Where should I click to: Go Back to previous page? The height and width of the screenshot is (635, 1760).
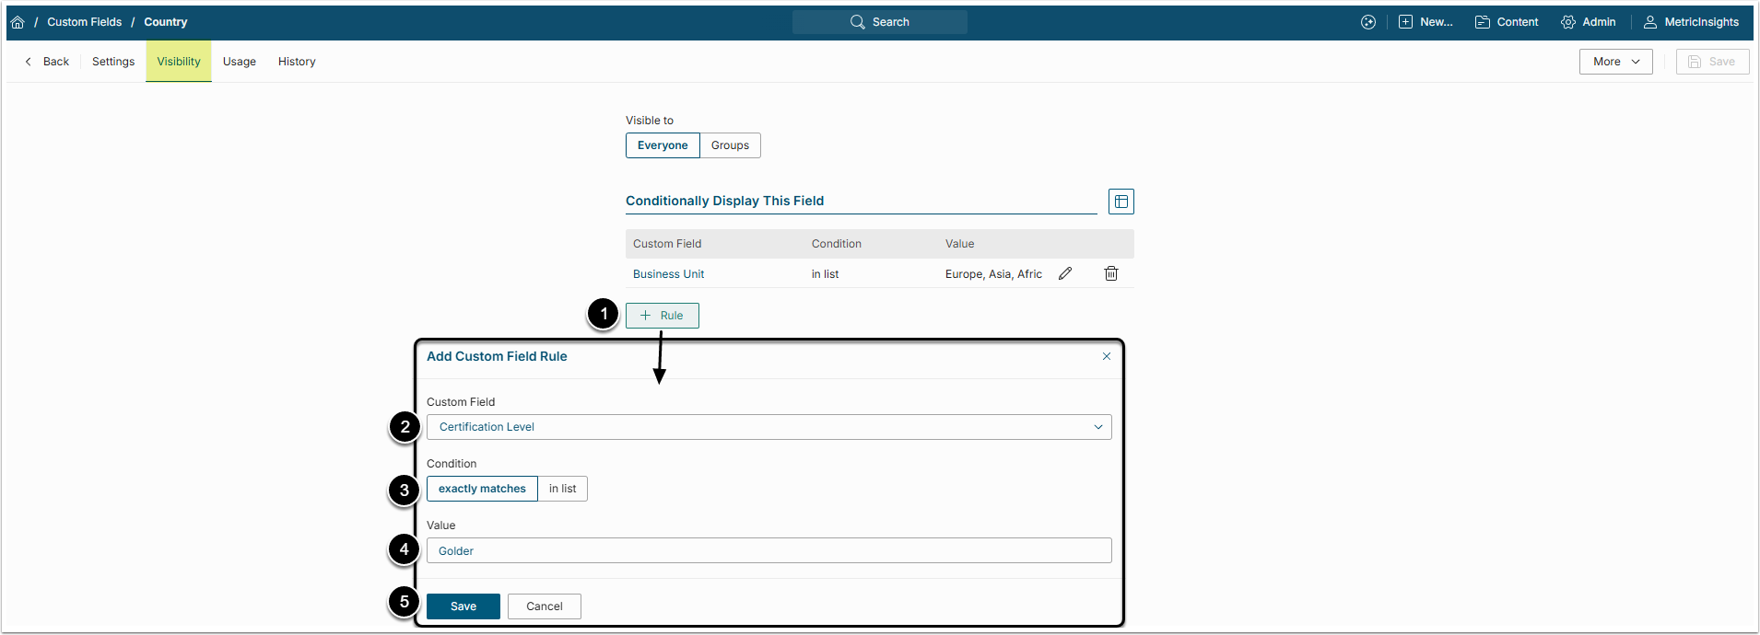(x=47, y=62)
